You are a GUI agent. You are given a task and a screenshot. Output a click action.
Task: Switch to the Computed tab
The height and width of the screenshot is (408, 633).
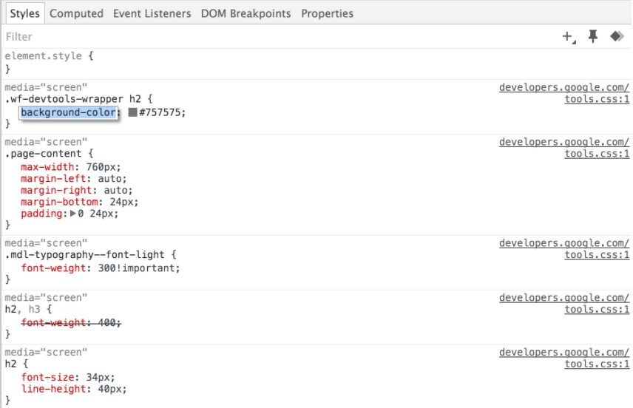pyautogui.click(x=76, y=13)
